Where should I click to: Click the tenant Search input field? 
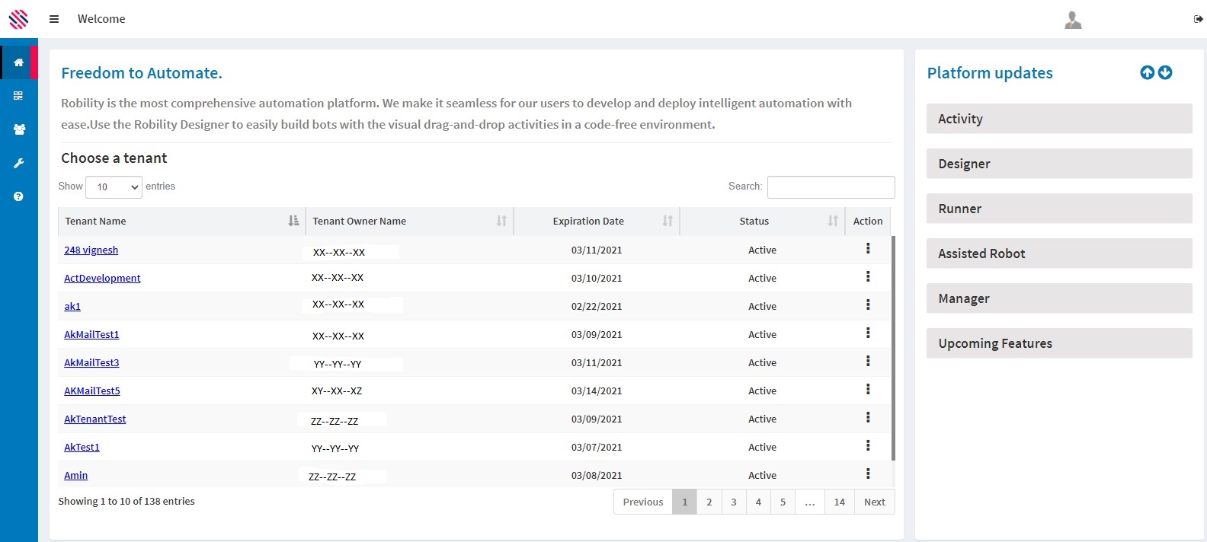[831, 187]
